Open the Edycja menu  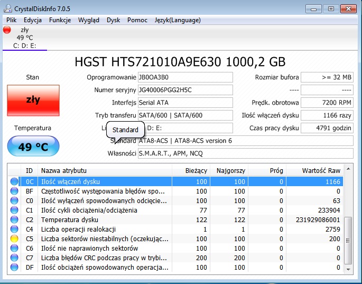pos(33,20)
